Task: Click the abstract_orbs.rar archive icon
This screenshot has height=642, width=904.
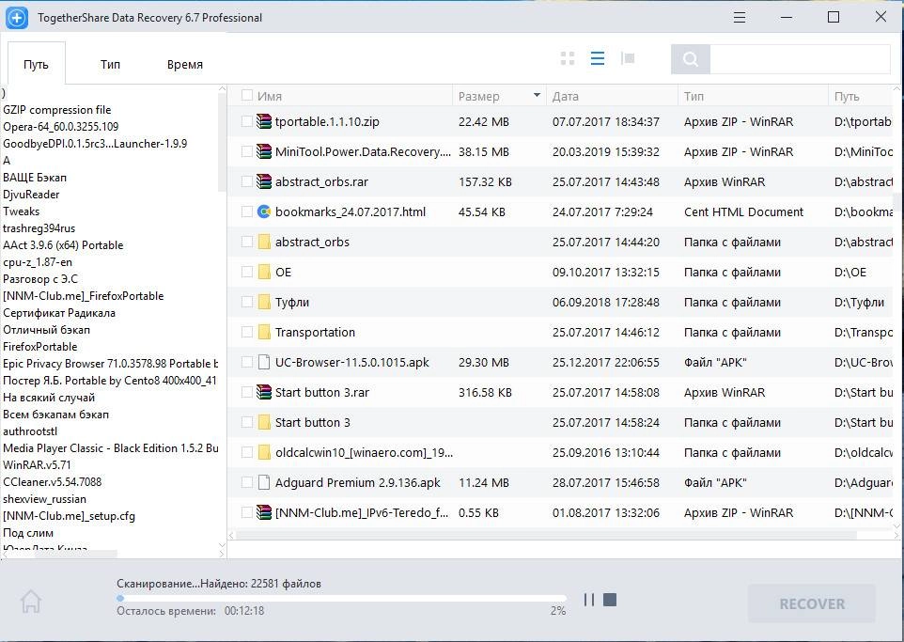Action: 264,181
